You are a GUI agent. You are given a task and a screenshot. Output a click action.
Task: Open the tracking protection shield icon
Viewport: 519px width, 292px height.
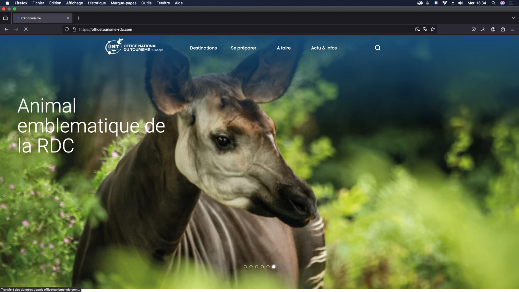67,29
